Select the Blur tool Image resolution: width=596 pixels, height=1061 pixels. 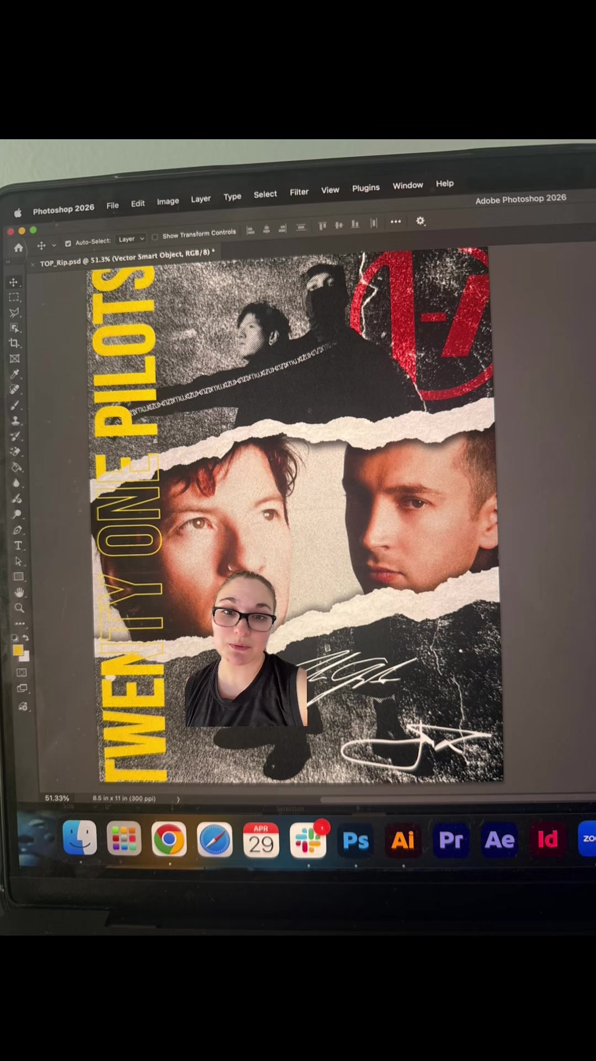17,483
